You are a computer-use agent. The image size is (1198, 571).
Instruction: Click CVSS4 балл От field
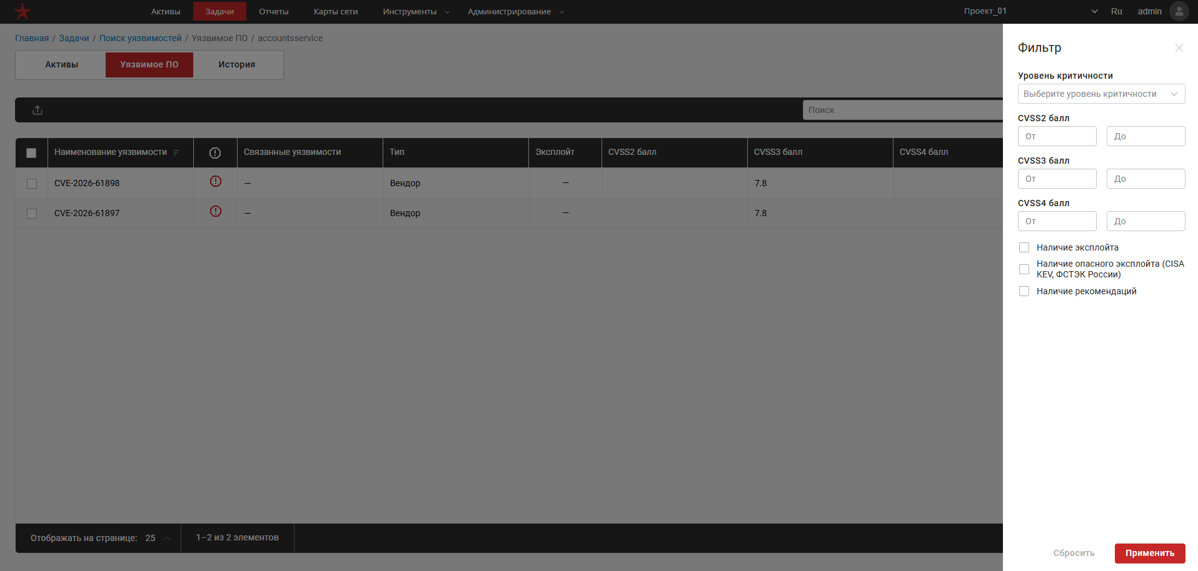point(1057,221)
